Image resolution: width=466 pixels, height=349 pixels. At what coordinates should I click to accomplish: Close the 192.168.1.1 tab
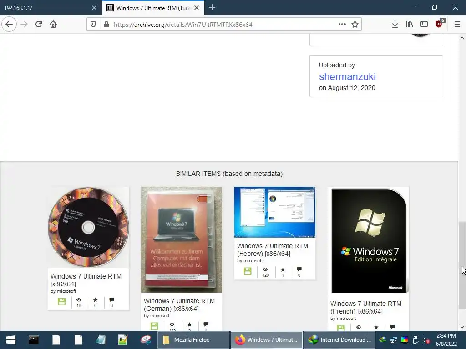(94, 8)
